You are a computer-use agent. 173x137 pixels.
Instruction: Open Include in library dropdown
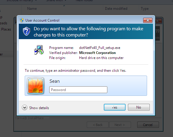click(x=21, y=1)
